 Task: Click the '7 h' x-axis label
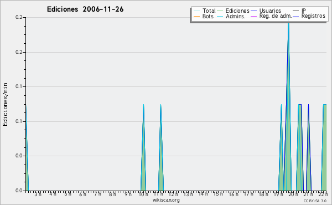(97, 194)
